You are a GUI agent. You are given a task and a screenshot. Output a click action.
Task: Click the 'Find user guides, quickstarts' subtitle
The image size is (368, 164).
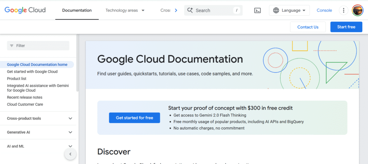tap(175, 74)
